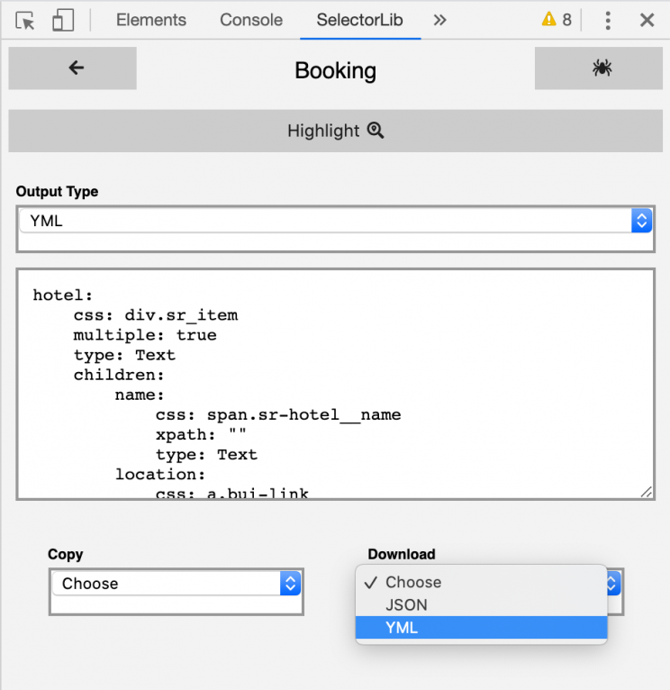Click the 'Booking' title text
The width and height of the screenshot is (670, 690).
[335, 70]
